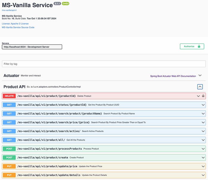
Task: Click the MS-Vanilla Service title
Action: click(27, 5)
